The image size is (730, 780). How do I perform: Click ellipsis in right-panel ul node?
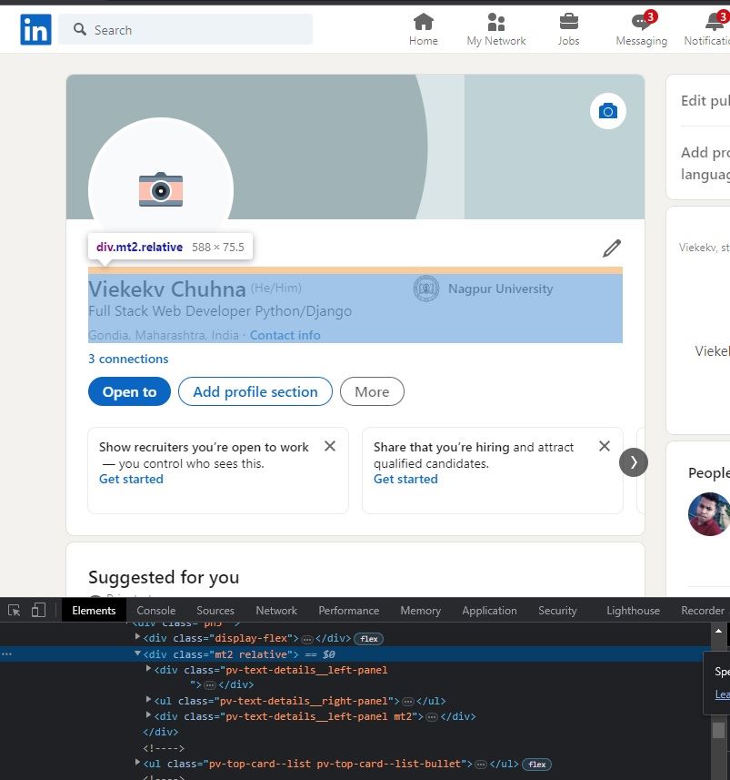(x=408, y=702)
